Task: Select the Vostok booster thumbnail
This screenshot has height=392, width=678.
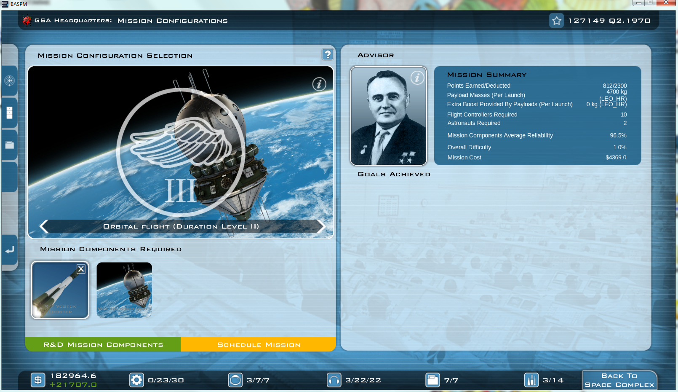Action: point(60,290)
